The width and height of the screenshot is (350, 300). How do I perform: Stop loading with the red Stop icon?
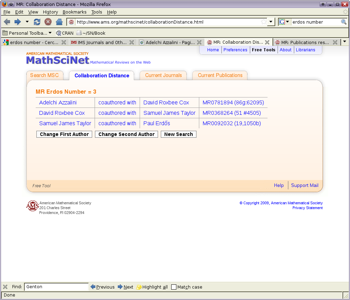[48, 22]
